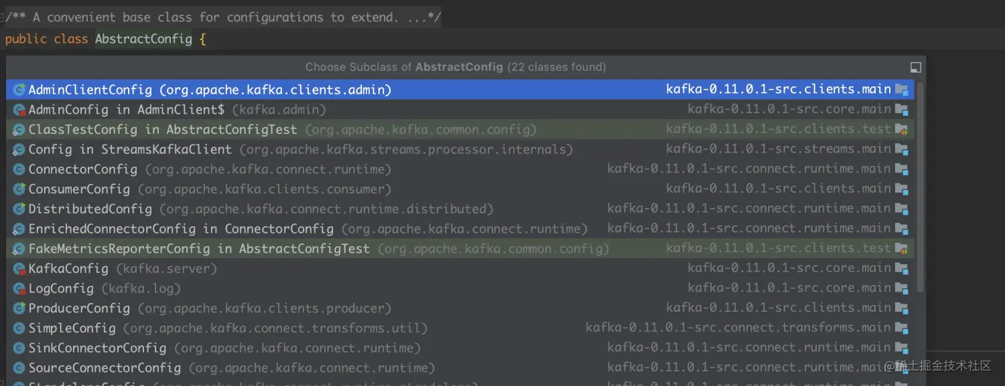Click the class icon beside DistributedConfig
The height and width of the screenshot is (386, 1005).
pyautogui.click(x=19, y=209)
